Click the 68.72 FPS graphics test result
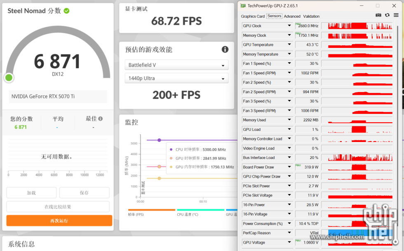404x251 pixels. pyautogui.click(x=176, y=21)
